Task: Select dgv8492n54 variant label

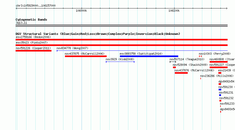Action: click(226, 81)
